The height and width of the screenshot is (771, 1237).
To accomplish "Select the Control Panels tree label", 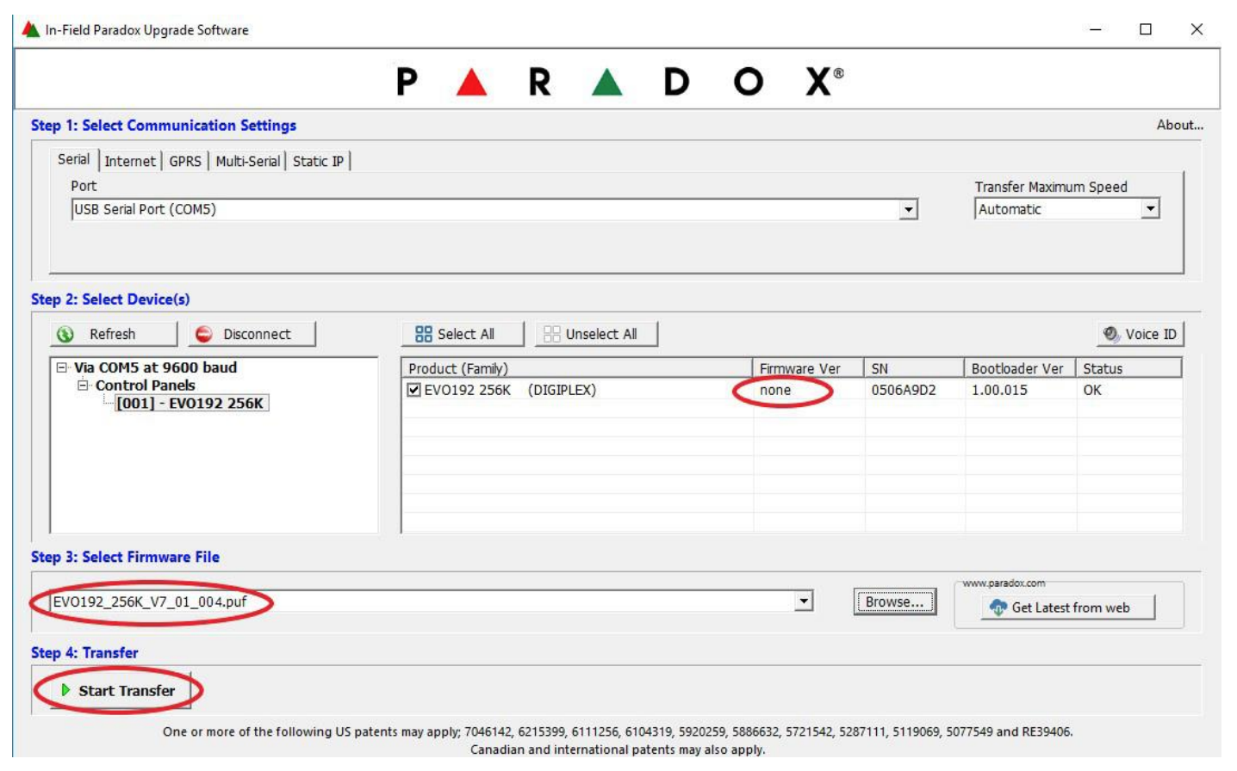I will [x=145, y=385].
